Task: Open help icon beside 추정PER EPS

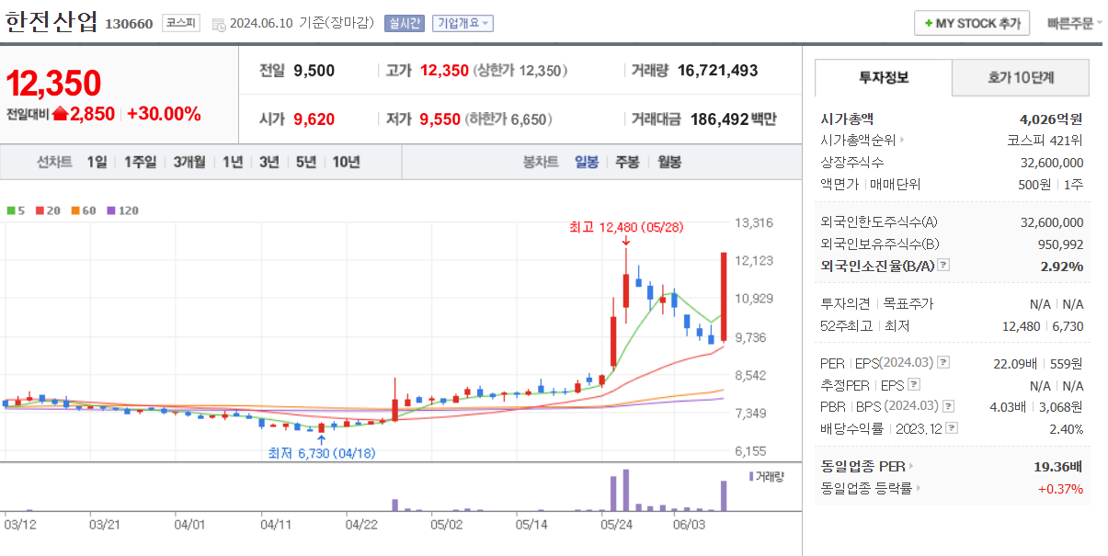Action: (914, 385)
